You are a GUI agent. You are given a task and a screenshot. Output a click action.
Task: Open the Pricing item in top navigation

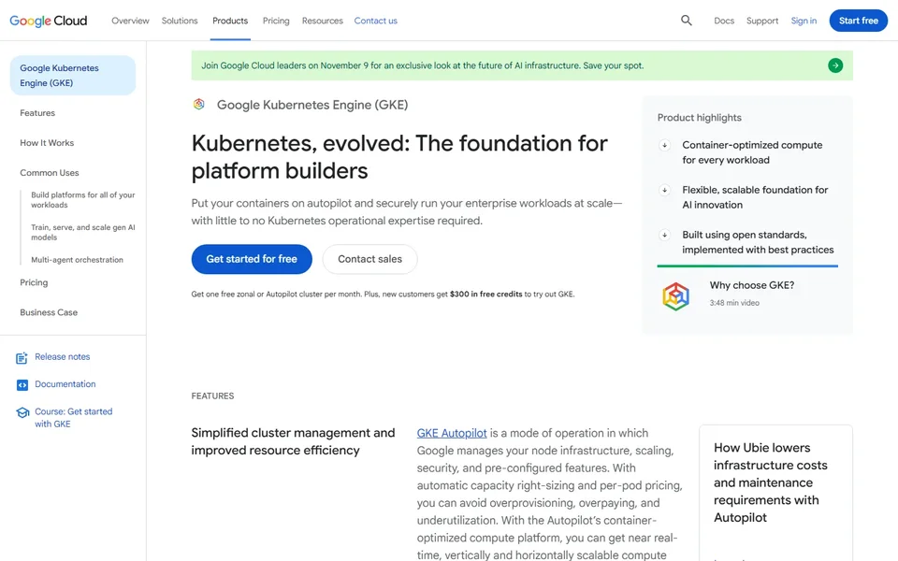[276, 21]
